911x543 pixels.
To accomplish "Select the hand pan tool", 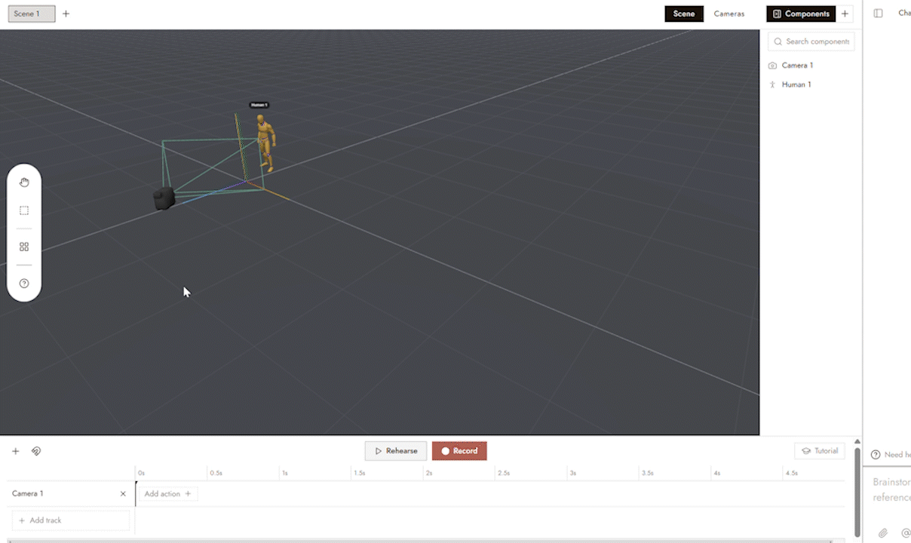I will coord(24,183).
